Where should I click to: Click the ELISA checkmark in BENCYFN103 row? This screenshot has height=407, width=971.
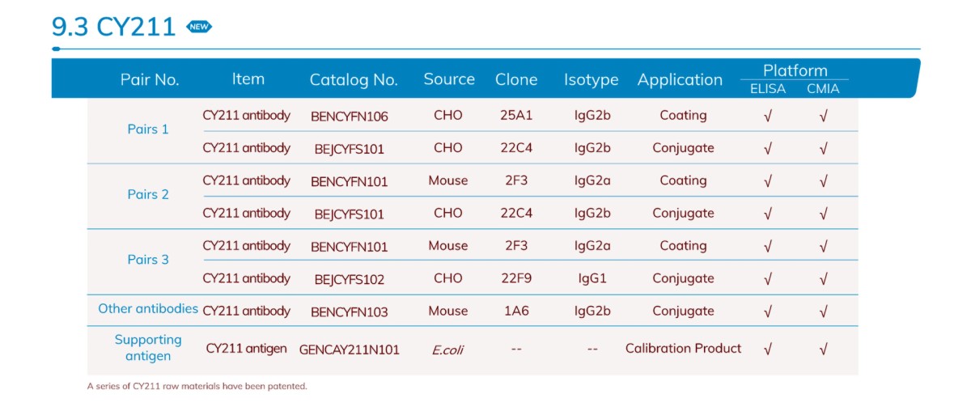tap(768, 312)
